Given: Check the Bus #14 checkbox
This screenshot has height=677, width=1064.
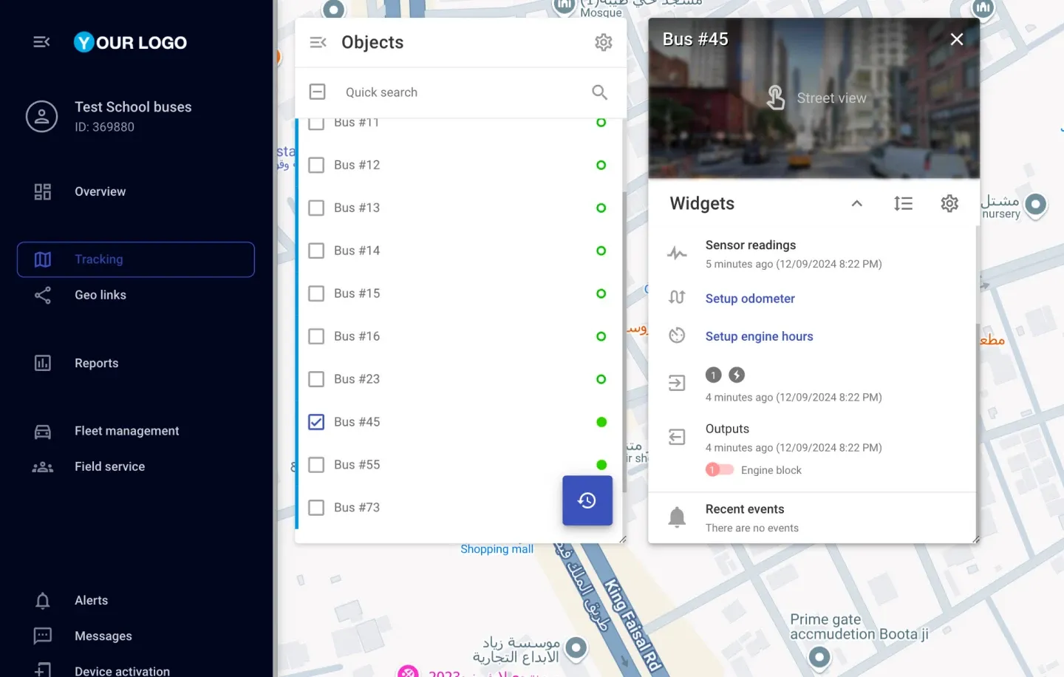Looking at the screenshot, I should [x=316, y=251].
